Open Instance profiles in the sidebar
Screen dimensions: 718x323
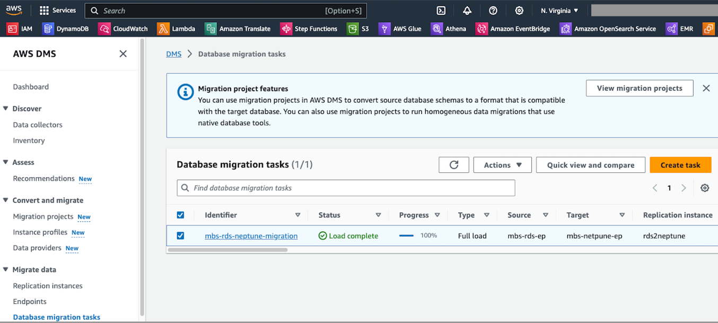click(x=40, y=232)
